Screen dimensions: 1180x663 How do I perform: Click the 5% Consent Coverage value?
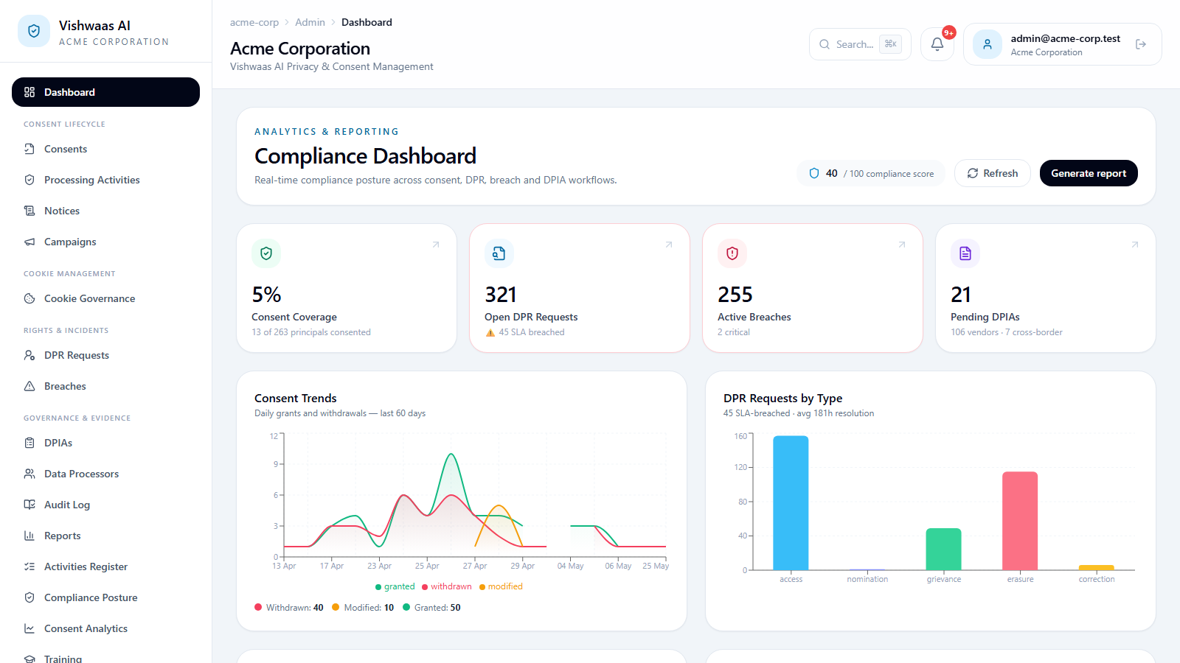click(266, 295)
